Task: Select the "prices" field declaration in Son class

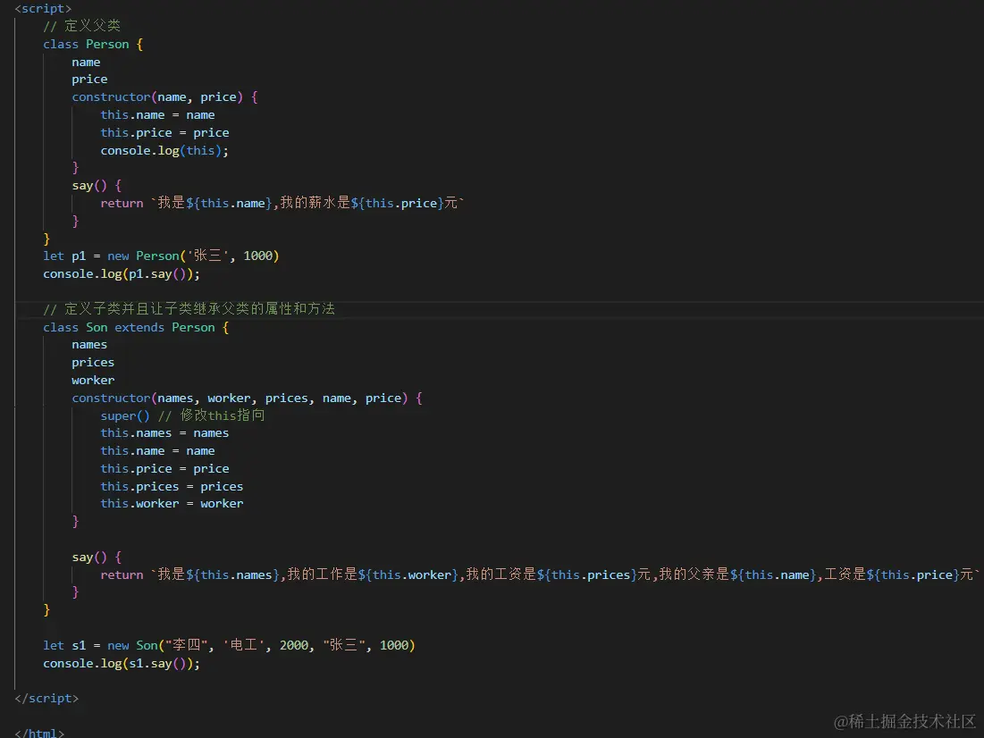Action: [93, 363]
